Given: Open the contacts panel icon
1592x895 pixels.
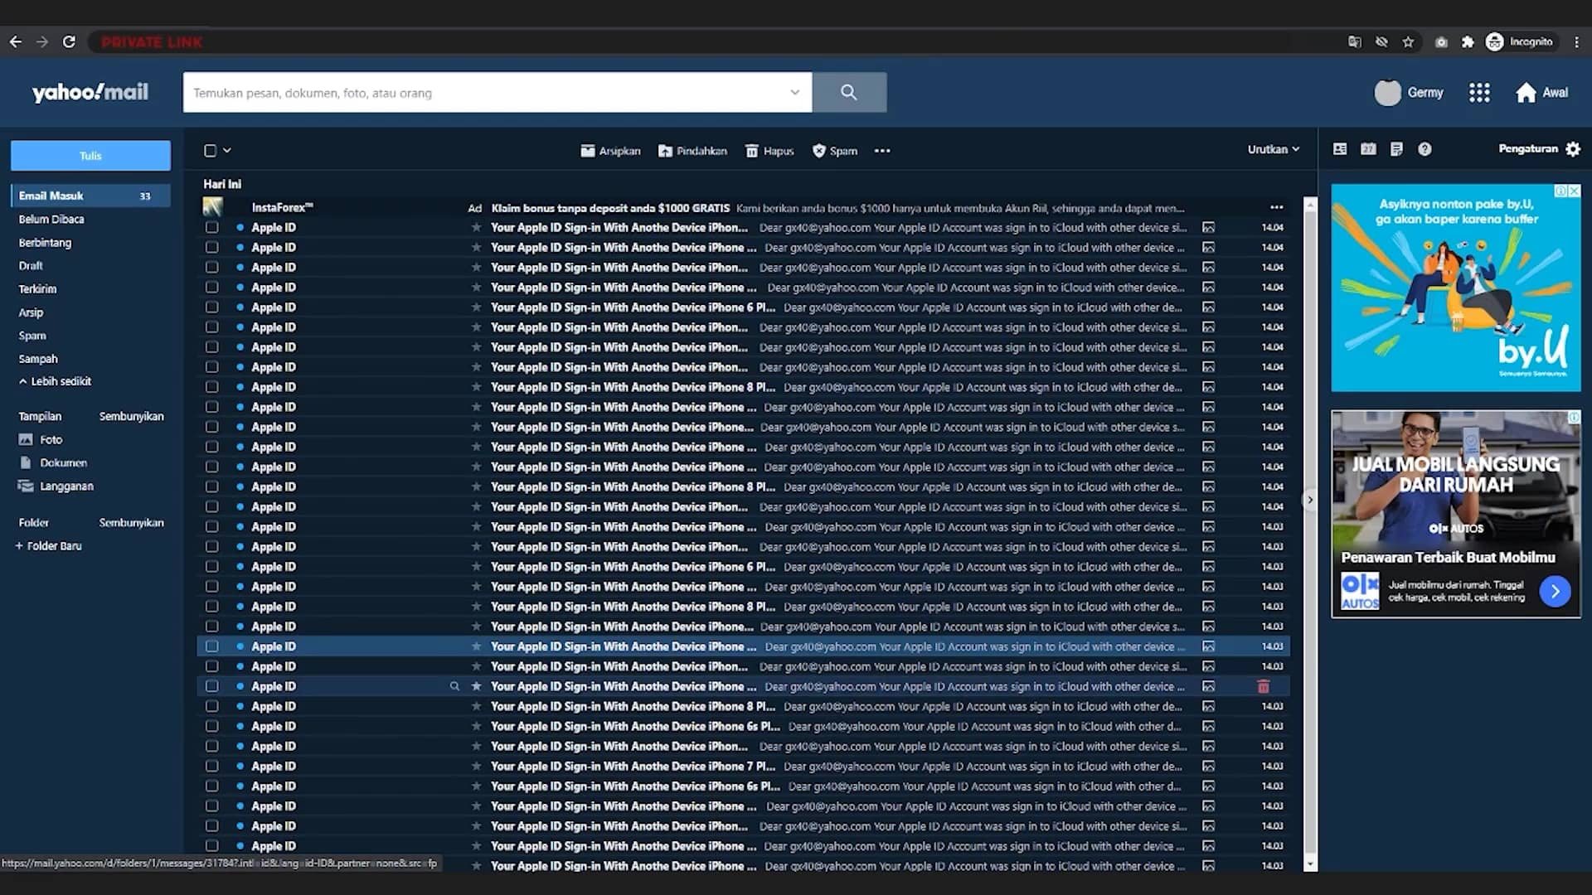Looking at the screenshot, I should pyautogui.click(x=1340, y=149).
